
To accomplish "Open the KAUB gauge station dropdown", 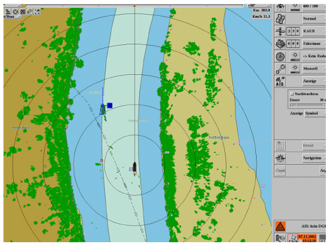I will click(x=314, y=31).
